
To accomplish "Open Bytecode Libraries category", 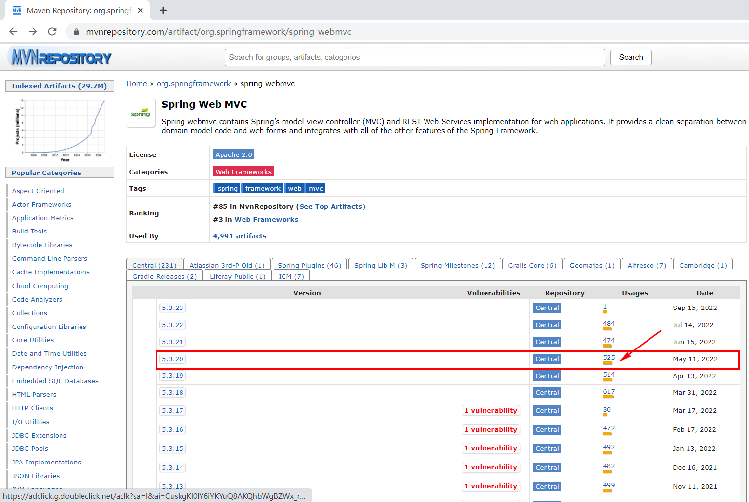I will coord(42,245).
